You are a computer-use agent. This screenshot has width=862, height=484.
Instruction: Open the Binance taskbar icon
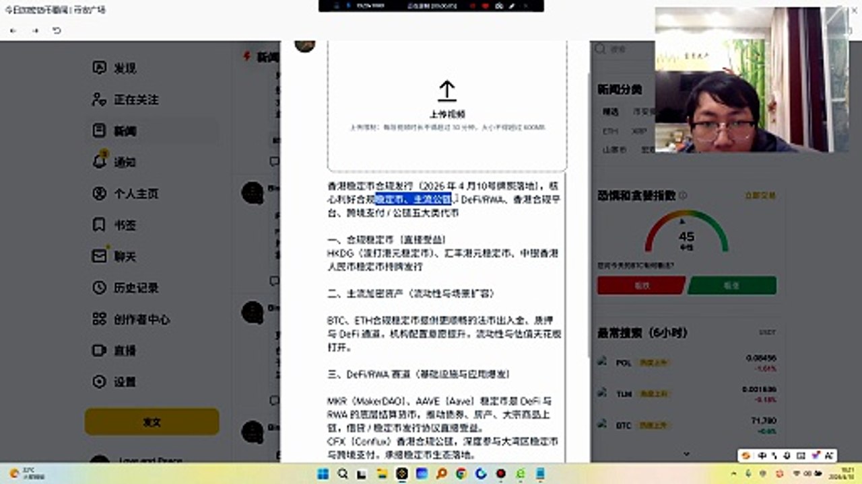click(x=403, y=474)
